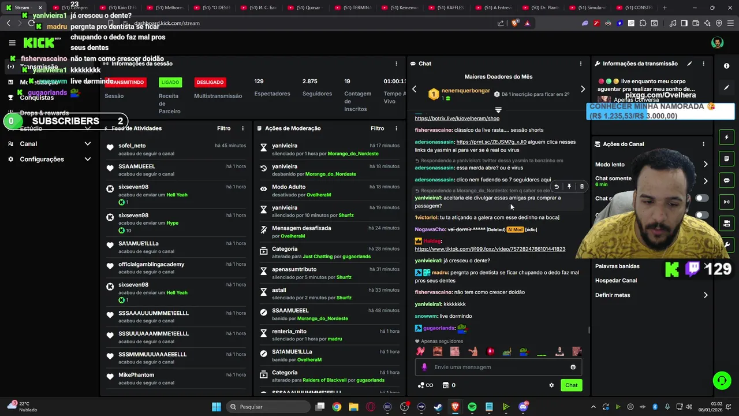Screen dimensions: 739x416
Task: Delete the highlighted chat message
Action: point(582,187)
